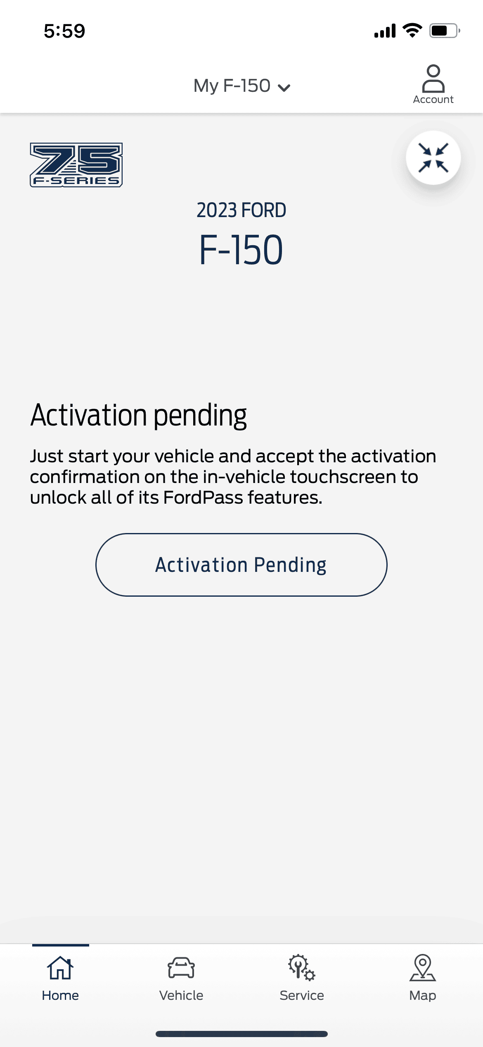The height and width of the screenshot is (1047, 483).
Task: Switch to the Service tab label
Action: 302,995
